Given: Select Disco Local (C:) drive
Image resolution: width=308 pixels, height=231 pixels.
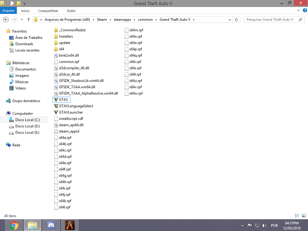Looking at the screenshot, I should point(24,120).
